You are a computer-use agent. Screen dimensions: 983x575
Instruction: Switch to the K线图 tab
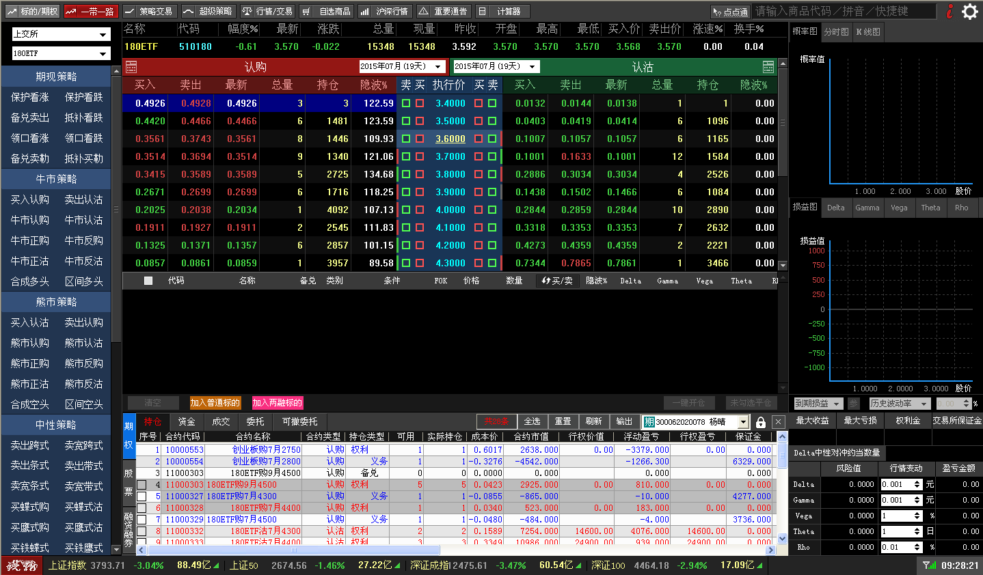[868, 32]
